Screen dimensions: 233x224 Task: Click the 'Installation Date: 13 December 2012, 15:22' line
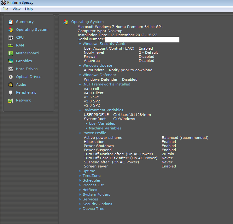117,35
